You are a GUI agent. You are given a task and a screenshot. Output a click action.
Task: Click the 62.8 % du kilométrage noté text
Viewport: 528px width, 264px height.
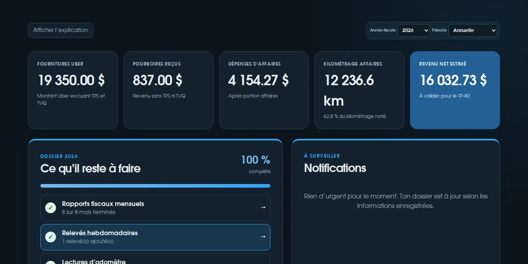tap(355, 116)
